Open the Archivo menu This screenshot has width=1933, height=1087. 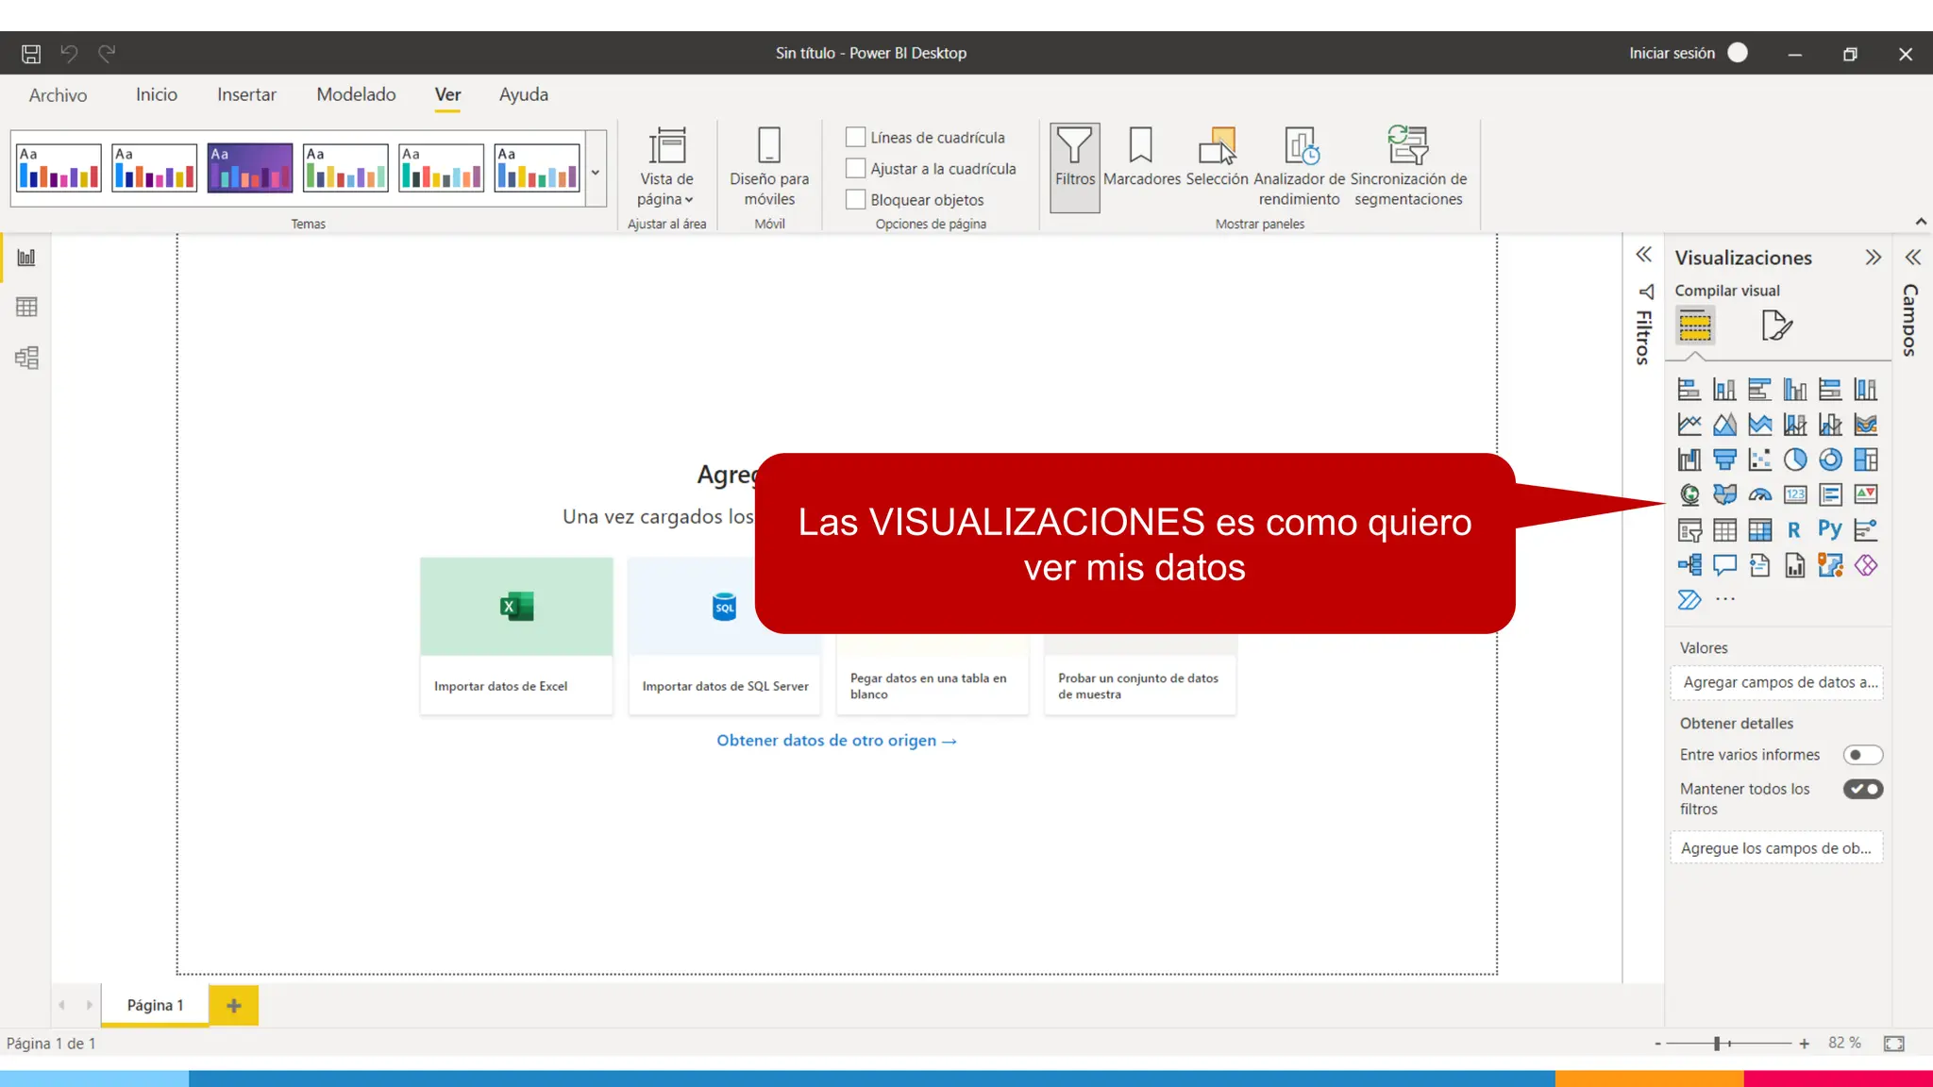[58, 94]
